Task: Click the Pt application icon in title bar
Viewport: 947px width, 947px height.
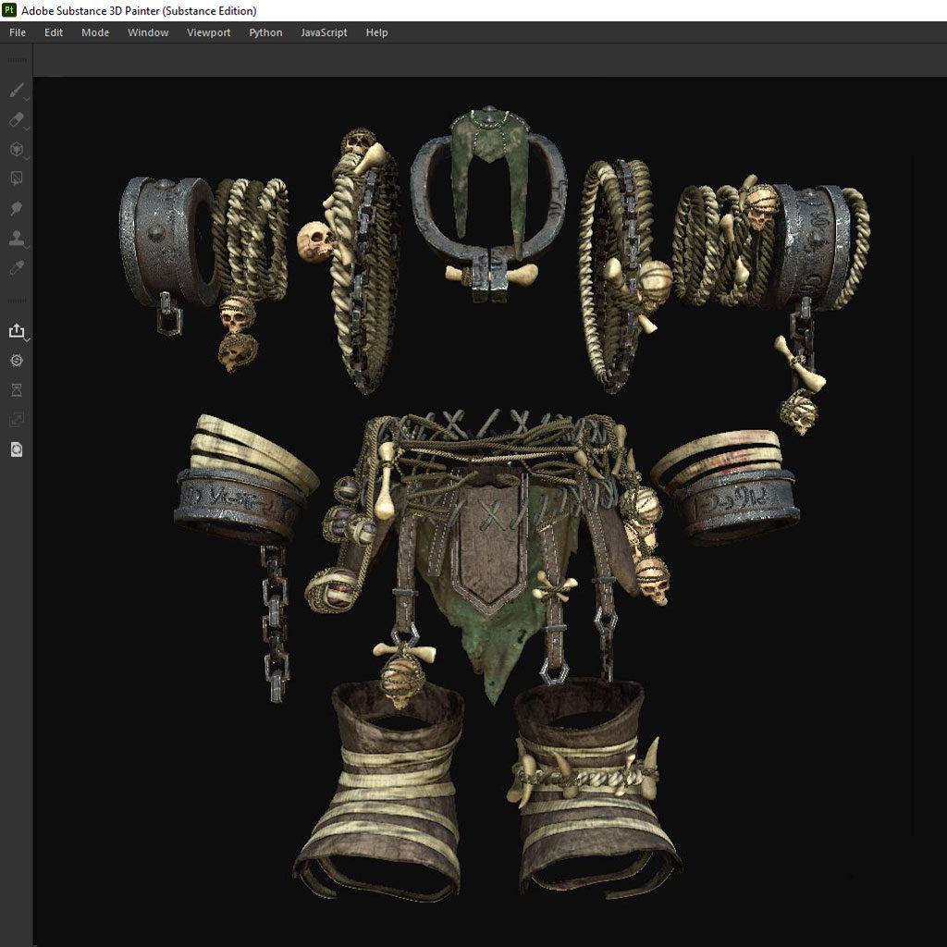Action: [x=10, y=10]
